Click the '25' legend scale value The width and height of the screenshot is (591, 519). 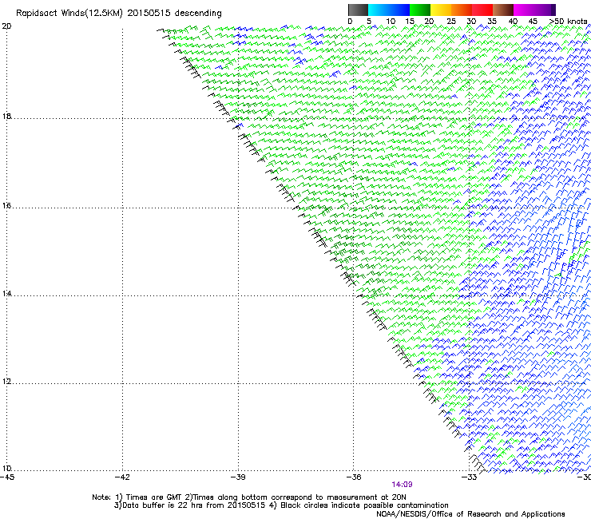[x=450, y=22]
